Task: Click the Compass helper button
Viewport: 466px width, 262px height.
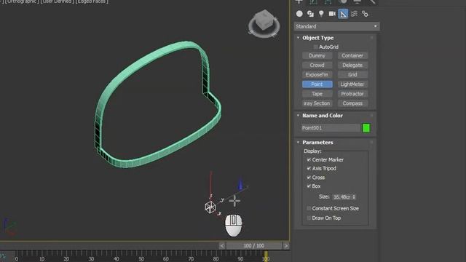Action: pyautogui.click(x=352, y=103)
